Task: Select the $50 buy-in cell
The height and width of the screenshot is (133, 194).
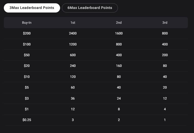Action: 27,55
